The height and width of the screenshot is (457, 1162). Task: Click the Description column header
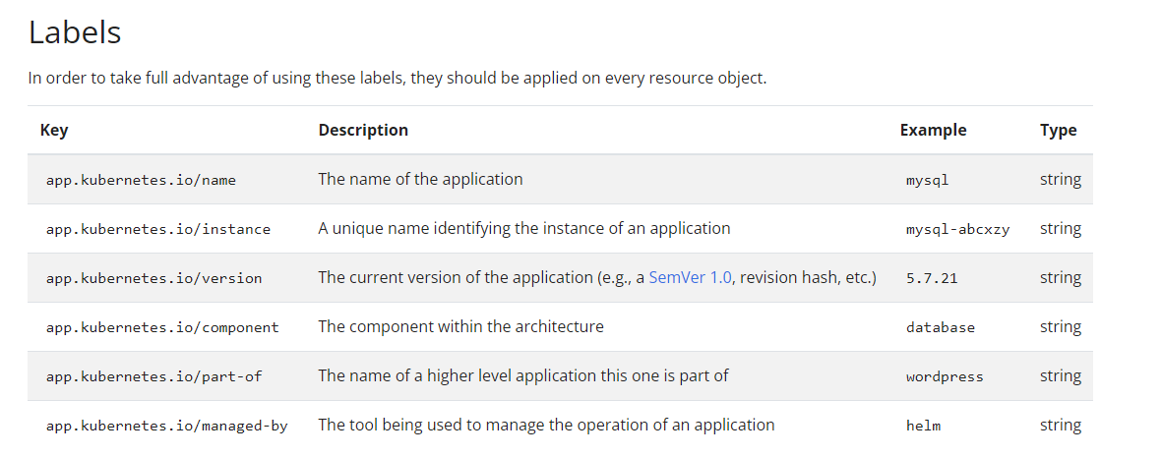(x=363, y=131)
